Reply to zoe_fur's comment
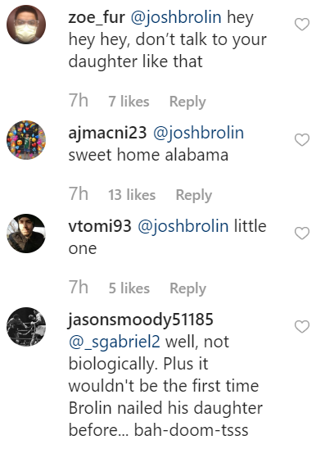The image size is (325, 449). [x=187, y=102]
